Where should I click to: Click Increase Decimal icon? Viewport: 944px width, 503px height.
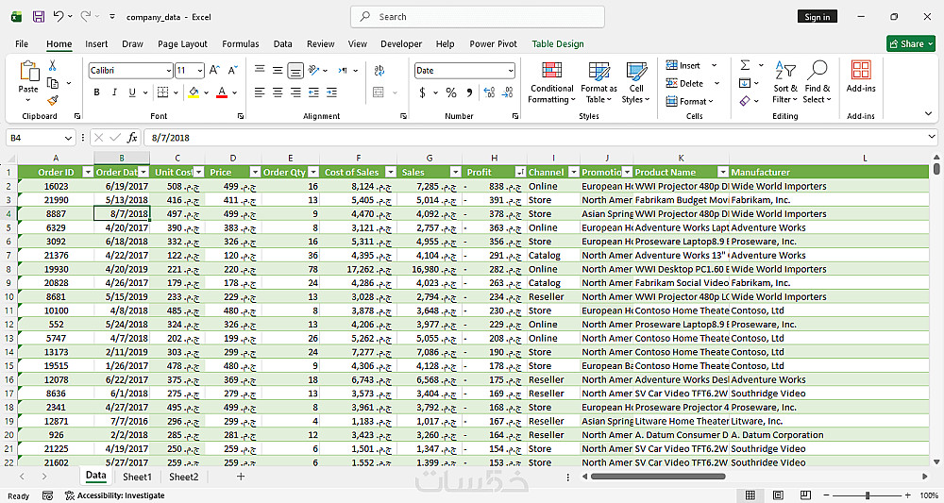coord(489,92)
